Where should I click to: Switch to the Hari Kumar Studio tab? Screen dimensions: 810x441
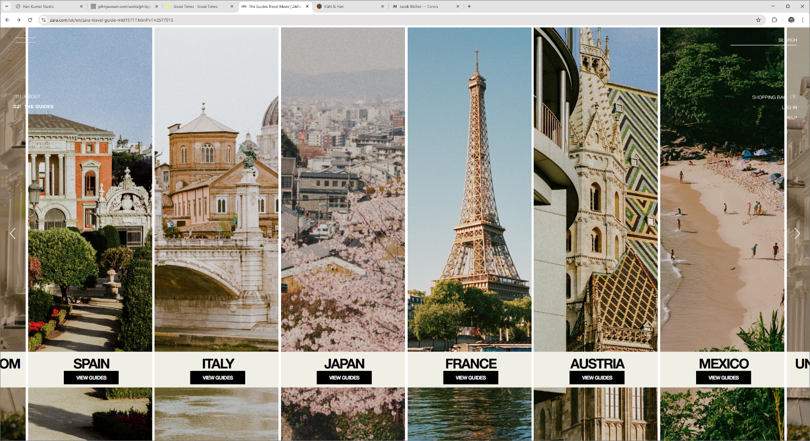coord(45,6)
